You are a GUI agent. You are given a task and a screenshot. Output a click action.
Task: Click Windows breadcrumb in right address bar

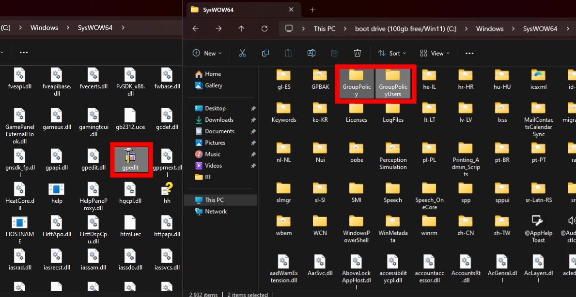point(490,28)
